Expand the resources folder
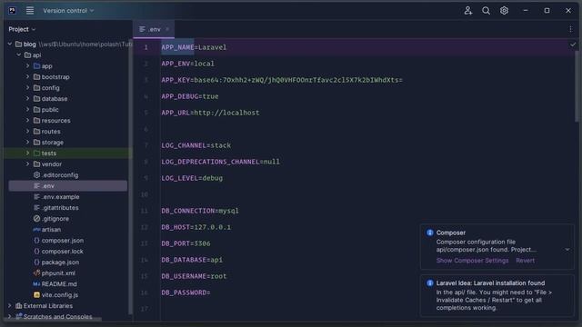Image resolution: width=582 pixels, height=327 pixels. point(27,121)
